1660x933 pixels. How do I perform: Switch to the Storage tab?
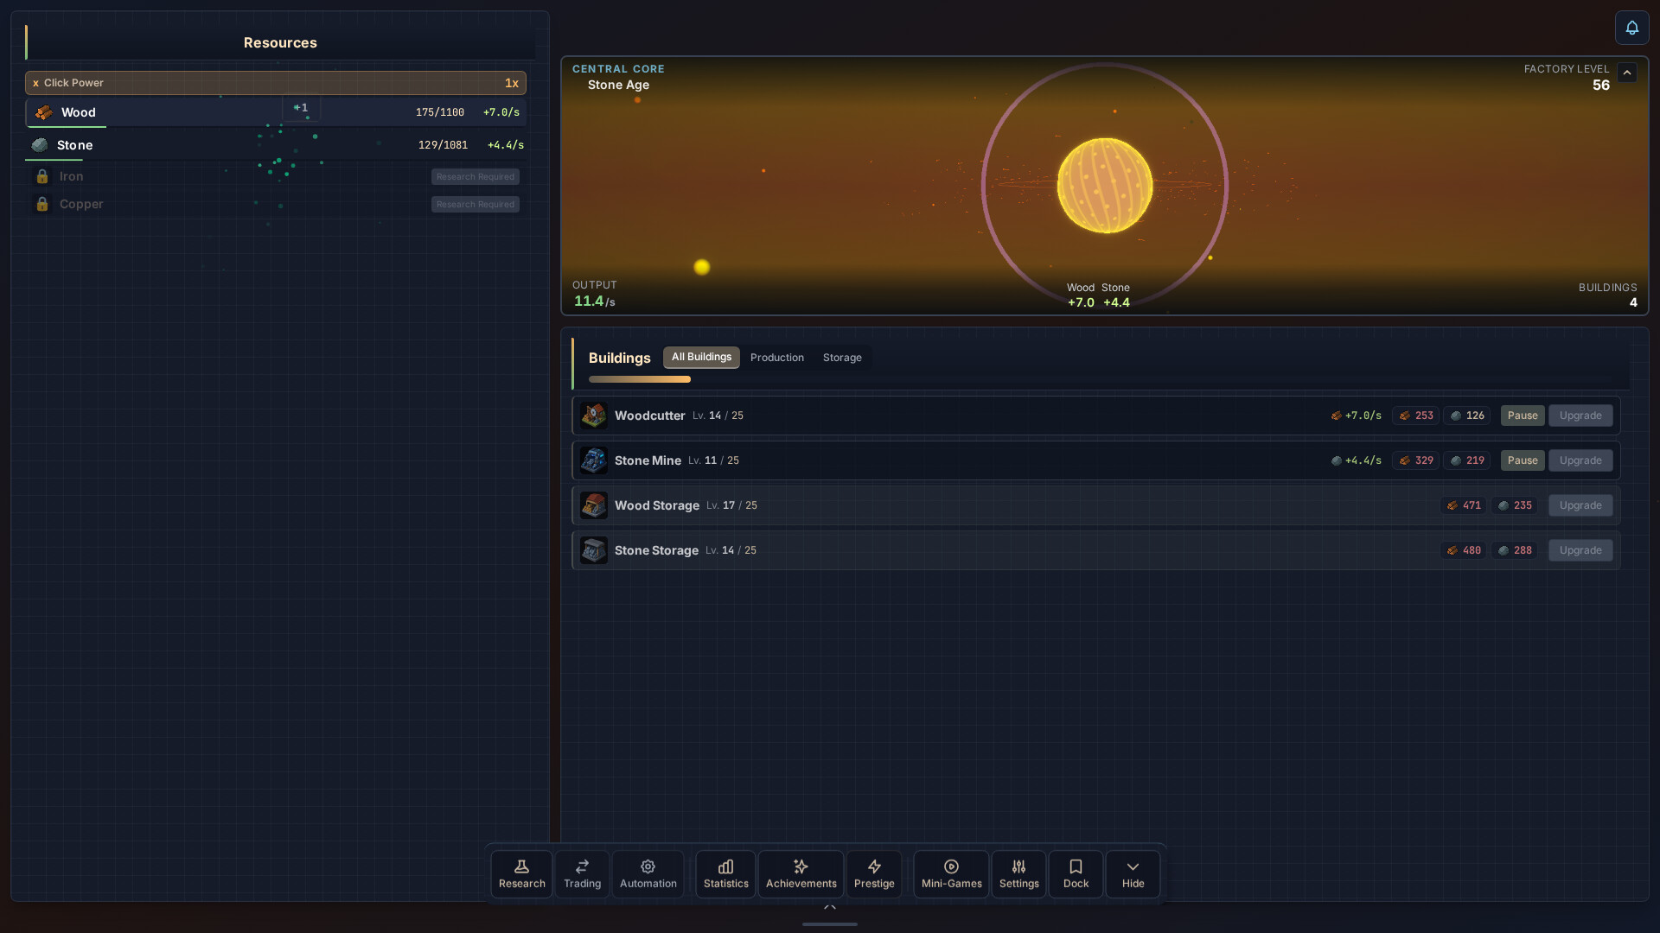click(x=842, y=358)
